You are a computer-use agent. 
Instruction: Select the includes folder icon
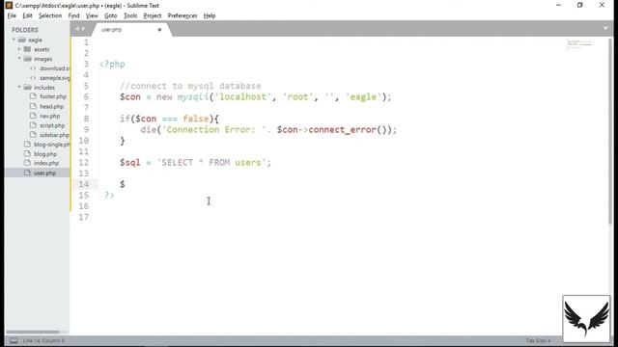pos(27,87)
